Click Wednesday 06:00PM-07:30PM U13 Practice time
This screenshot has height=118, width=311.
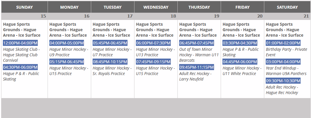tap(153, 43)
